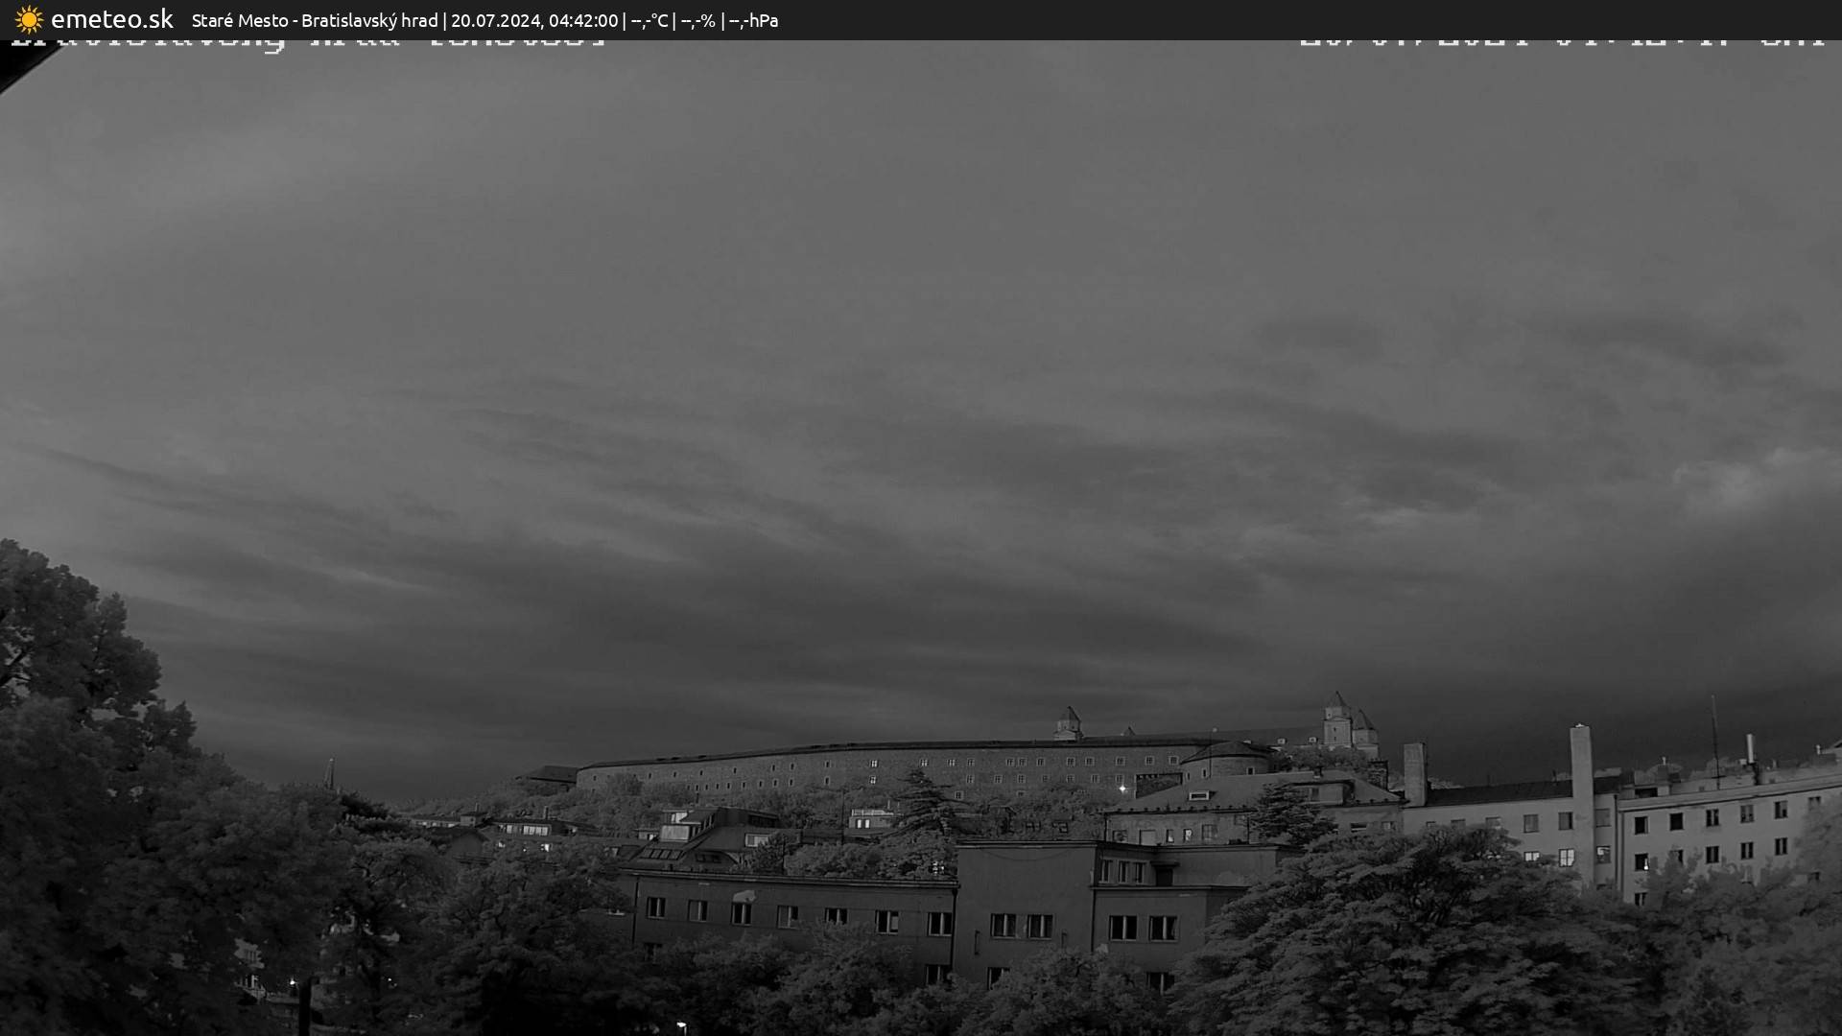Click the emeteo.sk sun logo icon

[x=29, y=19]
